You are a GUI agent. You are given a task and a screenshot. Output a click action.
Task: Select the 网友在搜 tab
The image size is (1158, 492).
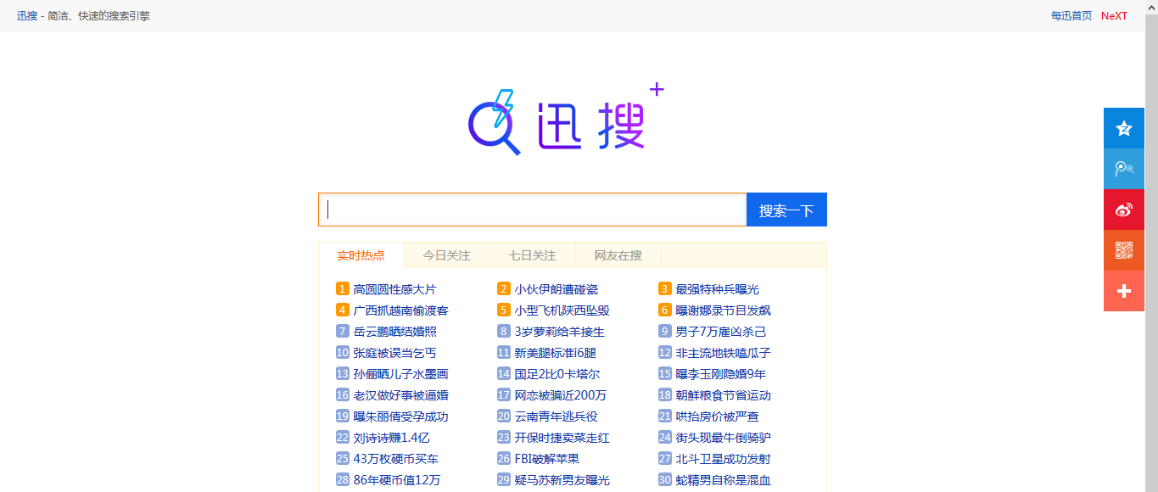(x=618, y=254)
